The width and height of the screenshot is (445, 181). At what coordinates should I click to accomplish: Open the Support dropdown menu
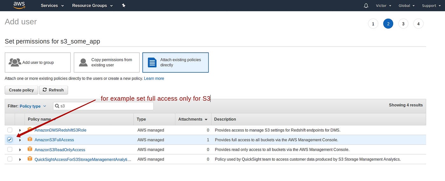pyautogui.click(x=431, y=6)
